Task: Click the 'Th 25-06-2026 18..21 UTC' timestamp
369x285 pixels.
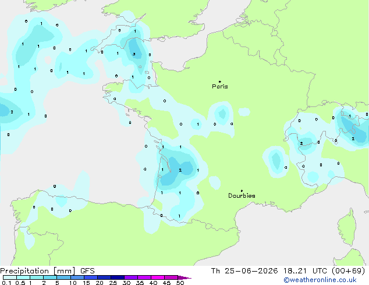Action: click(x=269, y=271)
